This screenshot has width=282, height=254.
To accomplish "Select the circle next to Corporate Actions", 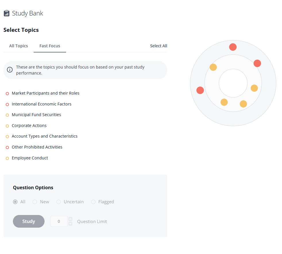I will coord(7,126).
